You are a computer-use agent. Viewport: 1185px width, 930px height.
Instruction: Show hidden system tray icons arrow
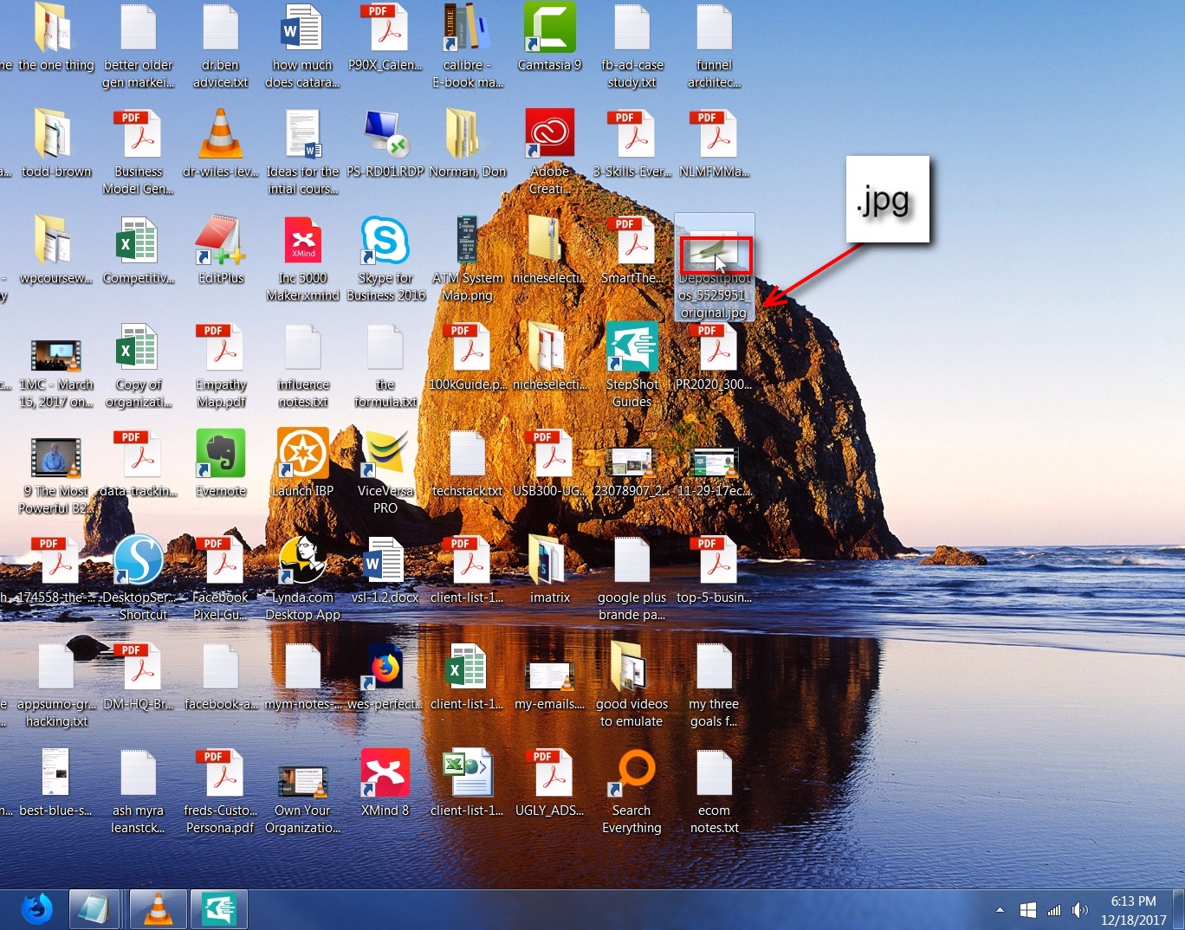point(1000,910)
